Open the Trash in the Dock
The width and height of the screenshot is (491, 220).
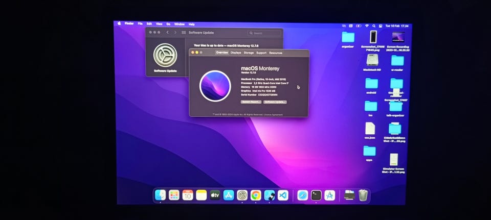(x=363, y=195)
